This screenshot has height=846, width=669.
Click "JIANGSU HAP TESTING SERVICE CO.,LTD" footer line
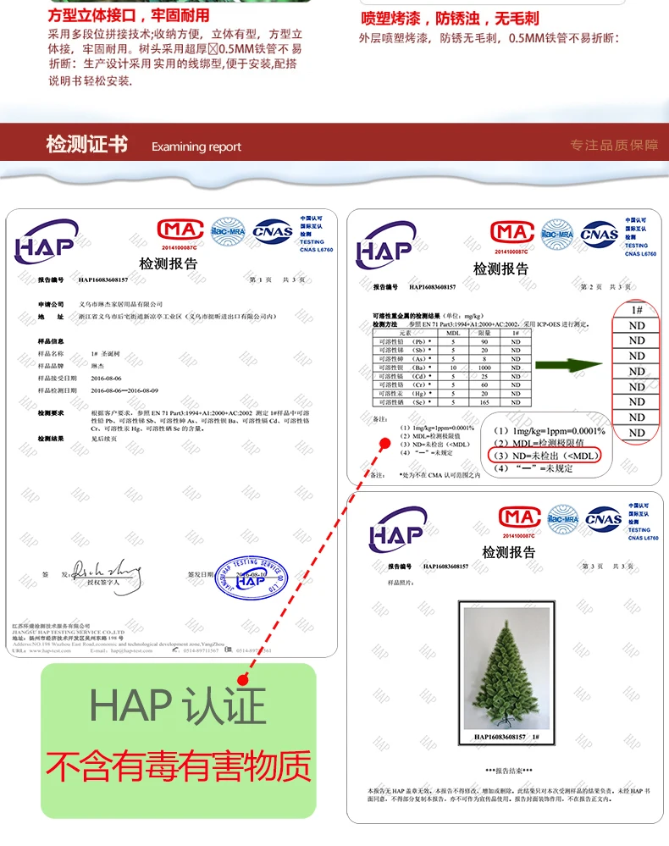(68, 632)
